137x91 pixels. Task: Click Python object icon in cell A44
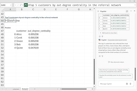[6, 21]
